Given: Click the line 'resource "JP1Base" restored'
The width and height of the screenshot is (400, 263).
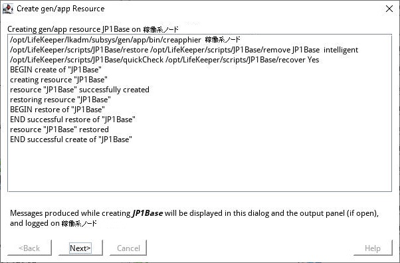Looking at the screenshot, I should pos(59,130).
